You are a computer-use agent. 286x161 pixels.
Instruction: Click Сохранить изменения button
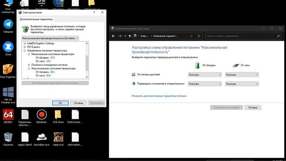tap(227, 107)
